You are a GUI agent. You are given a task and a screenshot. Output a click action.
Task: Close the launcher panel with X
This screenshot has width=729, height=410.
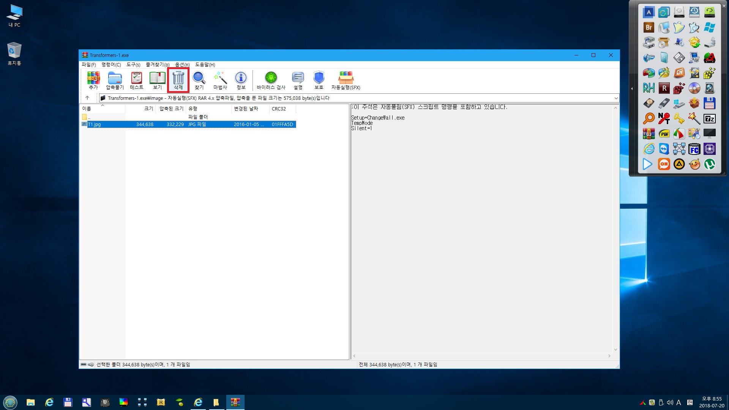tap(724, 6)
